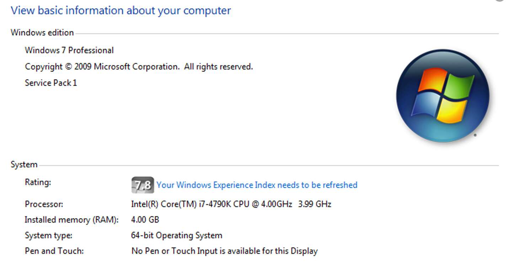Open the Windows Experience Index refresh link
This screenshot has height=268, width=506.
257,185
